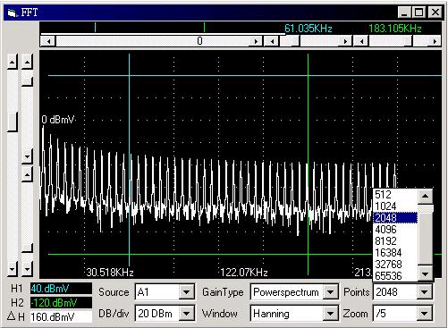448x328 pixels.
Task: Click the 61.035KHz cursor frequency readout
Action: pyautogui.click(x=309, y=29)
